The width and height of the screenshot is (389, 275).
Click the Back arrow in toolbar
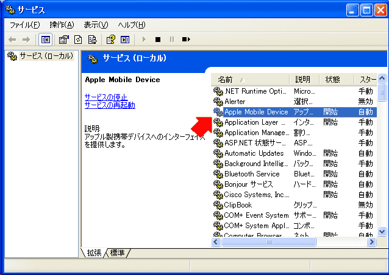(x=12, y=40)
